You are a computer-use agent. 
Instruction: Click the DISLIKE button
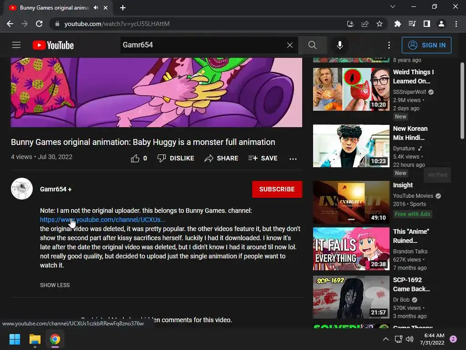click(176, 158)
